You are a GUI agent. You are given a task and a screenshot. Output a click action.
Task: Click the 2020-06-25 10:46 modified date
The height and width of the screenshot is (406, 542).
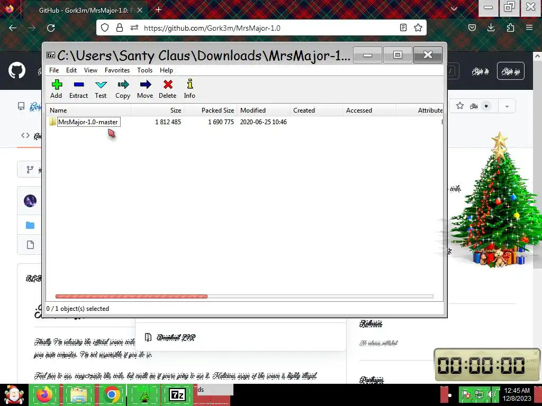[x=264, y=122]
